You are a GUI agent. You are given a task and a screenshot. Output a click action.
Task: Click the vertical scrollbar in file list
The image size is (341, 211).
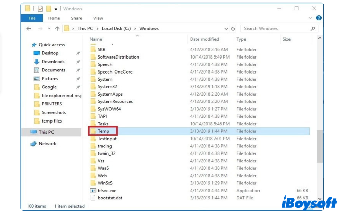pyautogui.click(x=320, y=146)
